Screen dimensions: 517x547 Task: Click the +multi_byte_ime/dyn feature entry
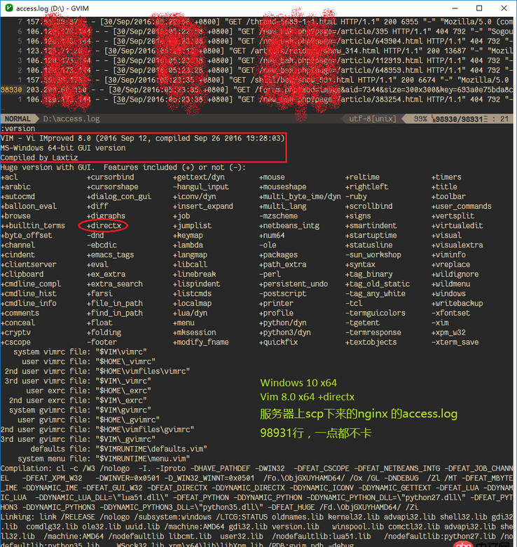300,197
